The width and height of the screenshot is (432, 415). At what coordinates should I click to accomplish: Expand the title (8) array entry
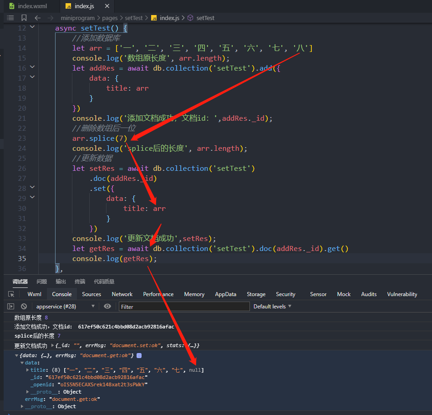point(28,370)
